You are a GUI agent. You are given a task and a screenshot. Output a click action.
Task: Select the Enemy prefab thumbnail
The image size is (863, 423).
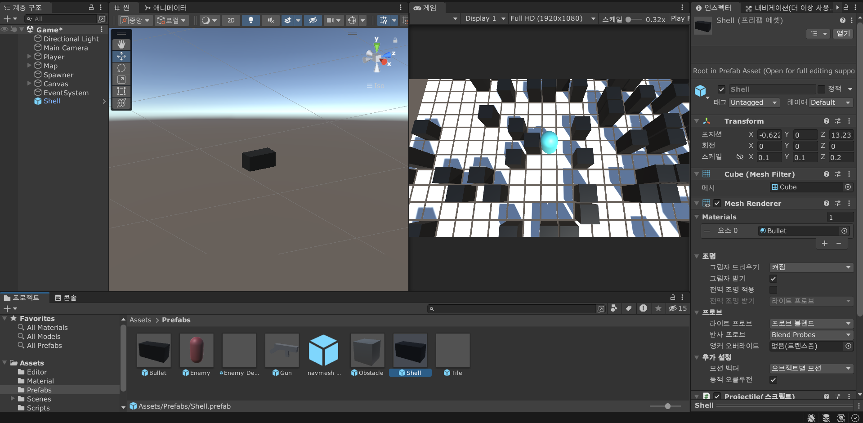click(x=197, y=350)
